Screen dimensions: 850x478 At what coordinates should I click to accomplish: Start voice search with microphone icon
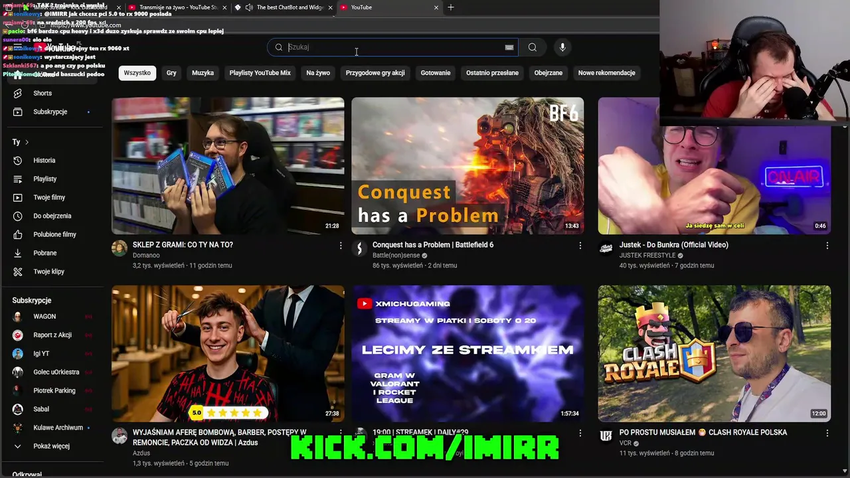pyautogui.click(x=562, y=47)
